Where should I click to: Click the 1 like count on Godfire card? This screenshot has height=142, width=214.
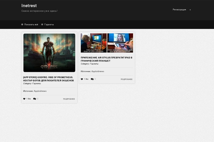(x=29, y=99)
